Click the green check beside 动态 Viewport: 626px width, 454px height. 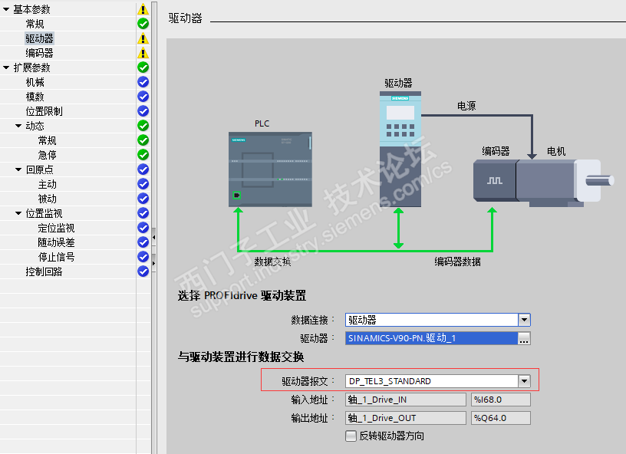coord(143,126)
